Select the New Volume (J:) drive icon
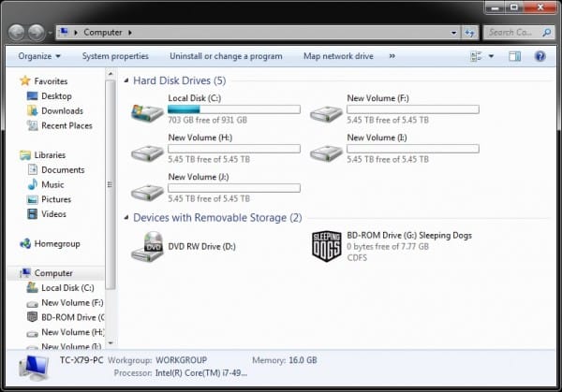The image size is (562, 392). pyautogui.click(x=147, y=193)
